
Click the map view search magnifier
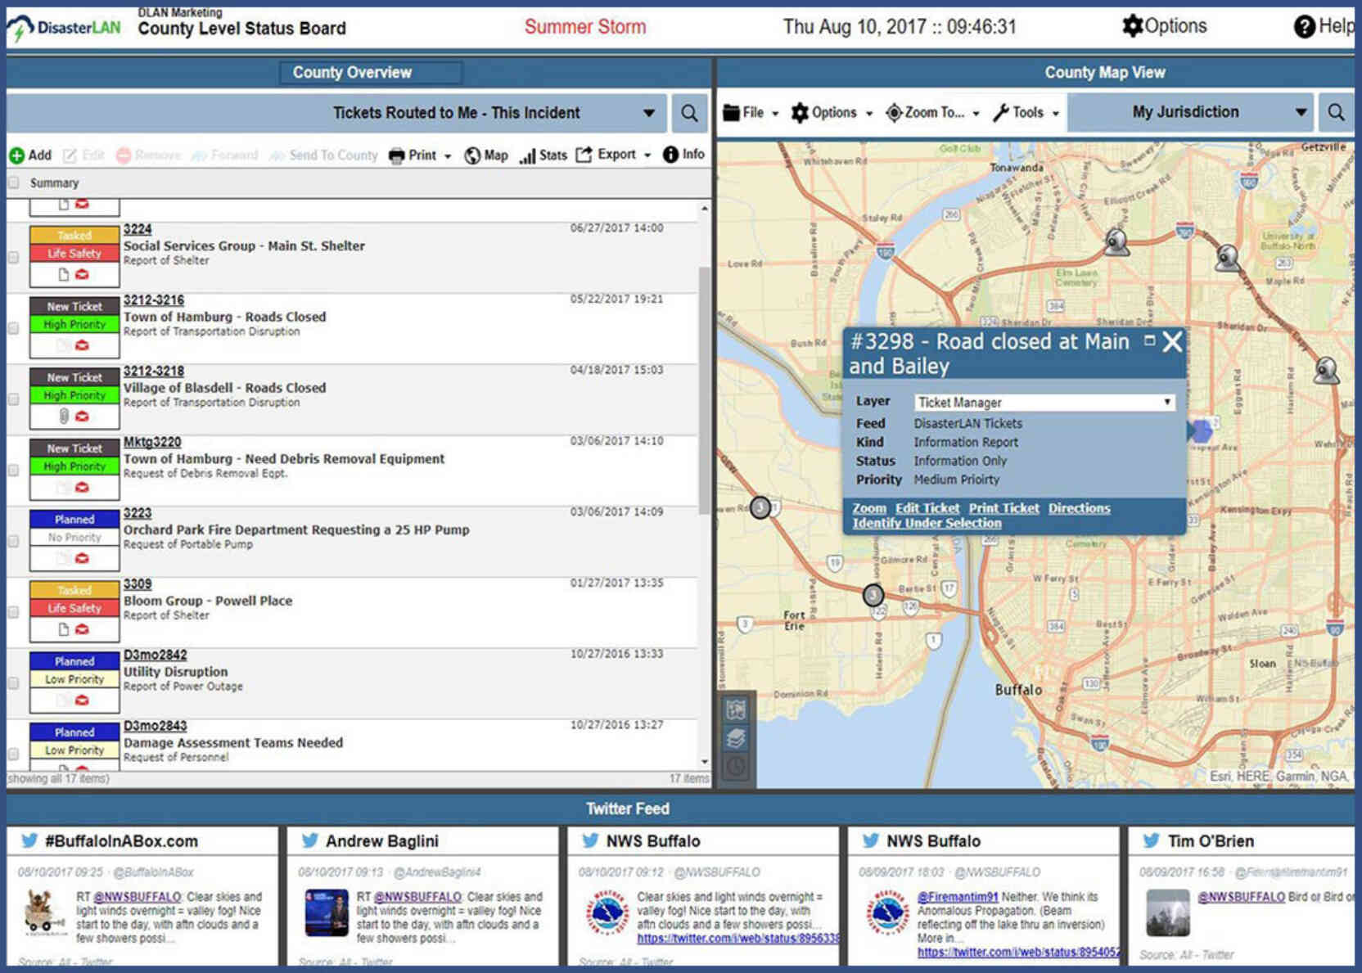click(1335, 113)
